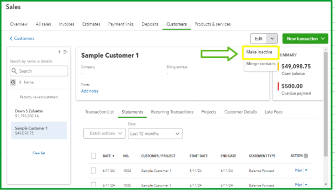Click the Add notes link
Viewport: 335px width, 190px height.
(x=90, y=91)
